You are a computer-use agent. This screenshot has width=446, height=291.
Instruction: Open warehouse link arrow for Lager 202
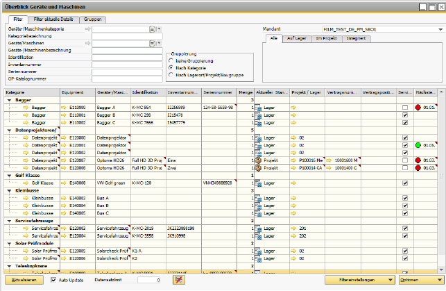293,235
